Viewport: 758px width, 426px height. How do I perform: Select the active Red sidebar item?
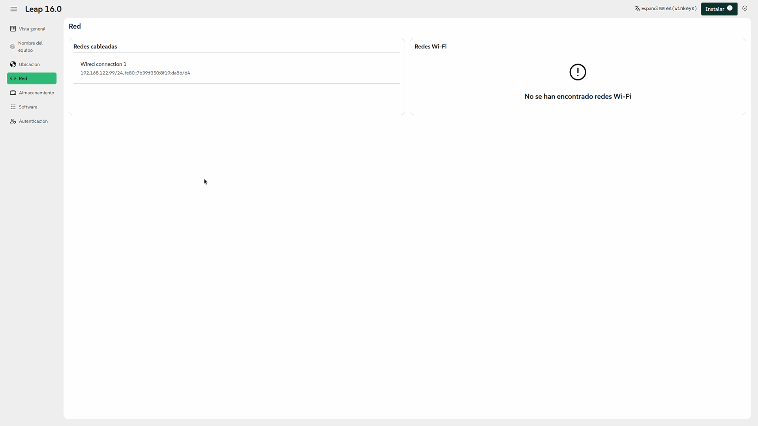[32, 78]
